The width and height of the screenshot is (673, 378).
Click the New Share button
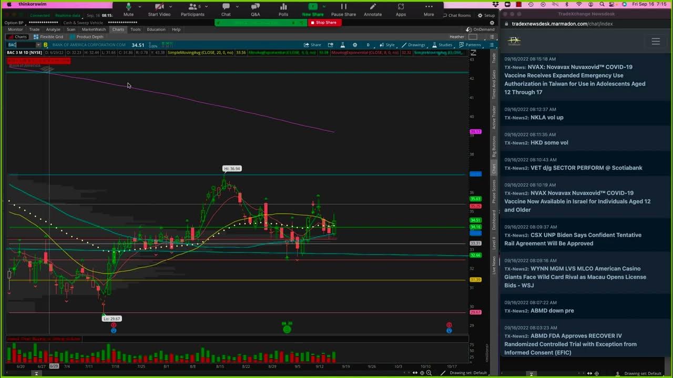pos(313,9)
